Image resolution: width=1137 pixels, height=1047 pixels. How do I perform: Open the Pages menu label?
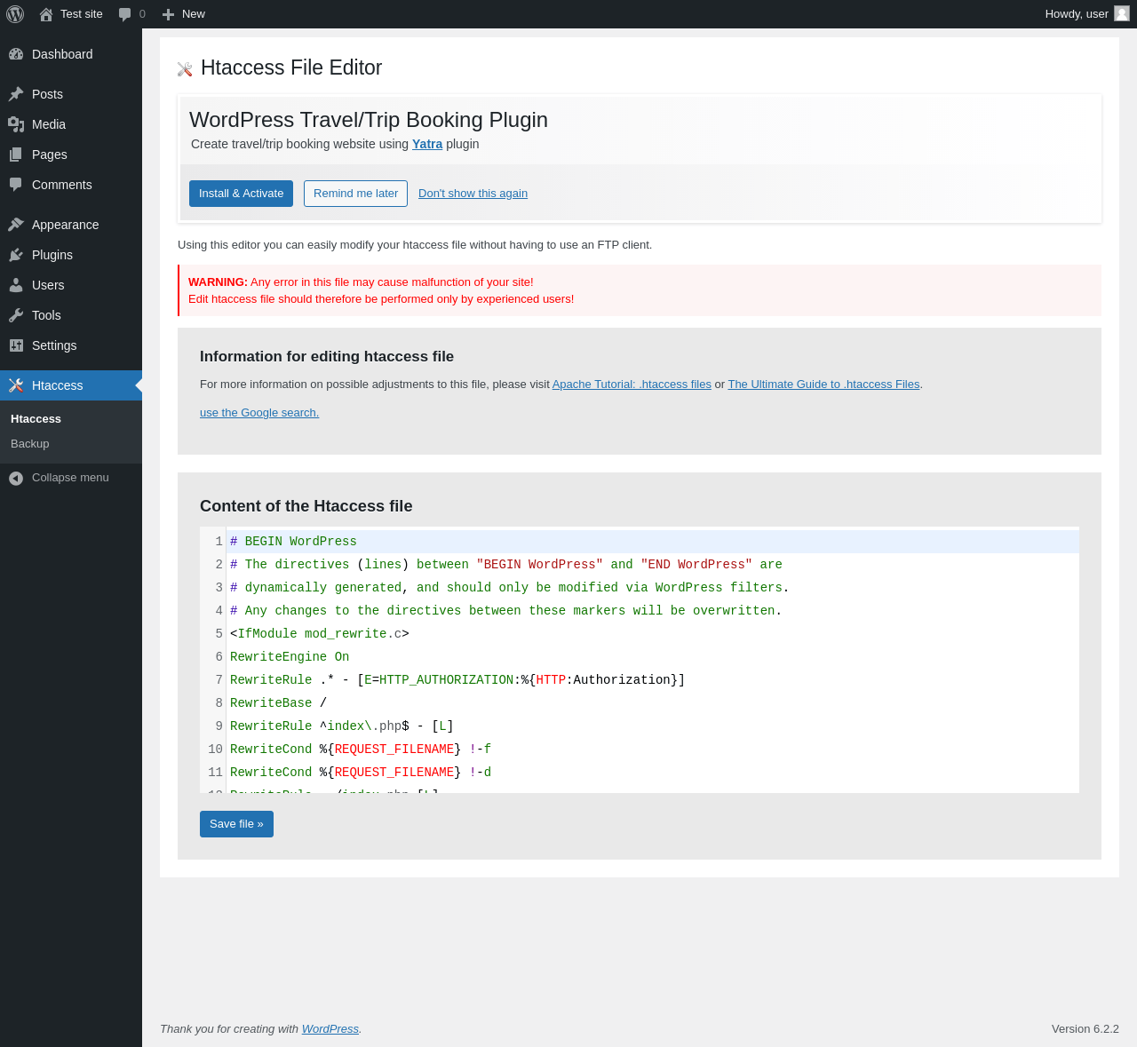click(50, 155)
